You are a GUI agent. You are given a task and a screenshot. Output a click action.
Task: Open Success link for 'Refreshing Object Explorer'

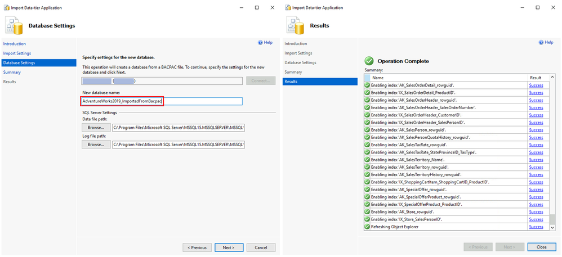(536, 227)
